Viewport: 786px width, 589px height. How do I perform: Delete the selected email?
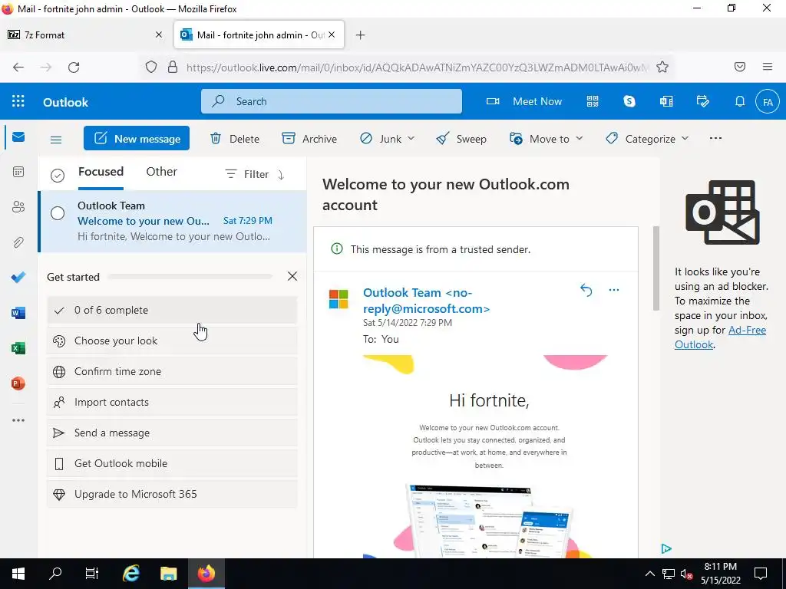(234, 139)
